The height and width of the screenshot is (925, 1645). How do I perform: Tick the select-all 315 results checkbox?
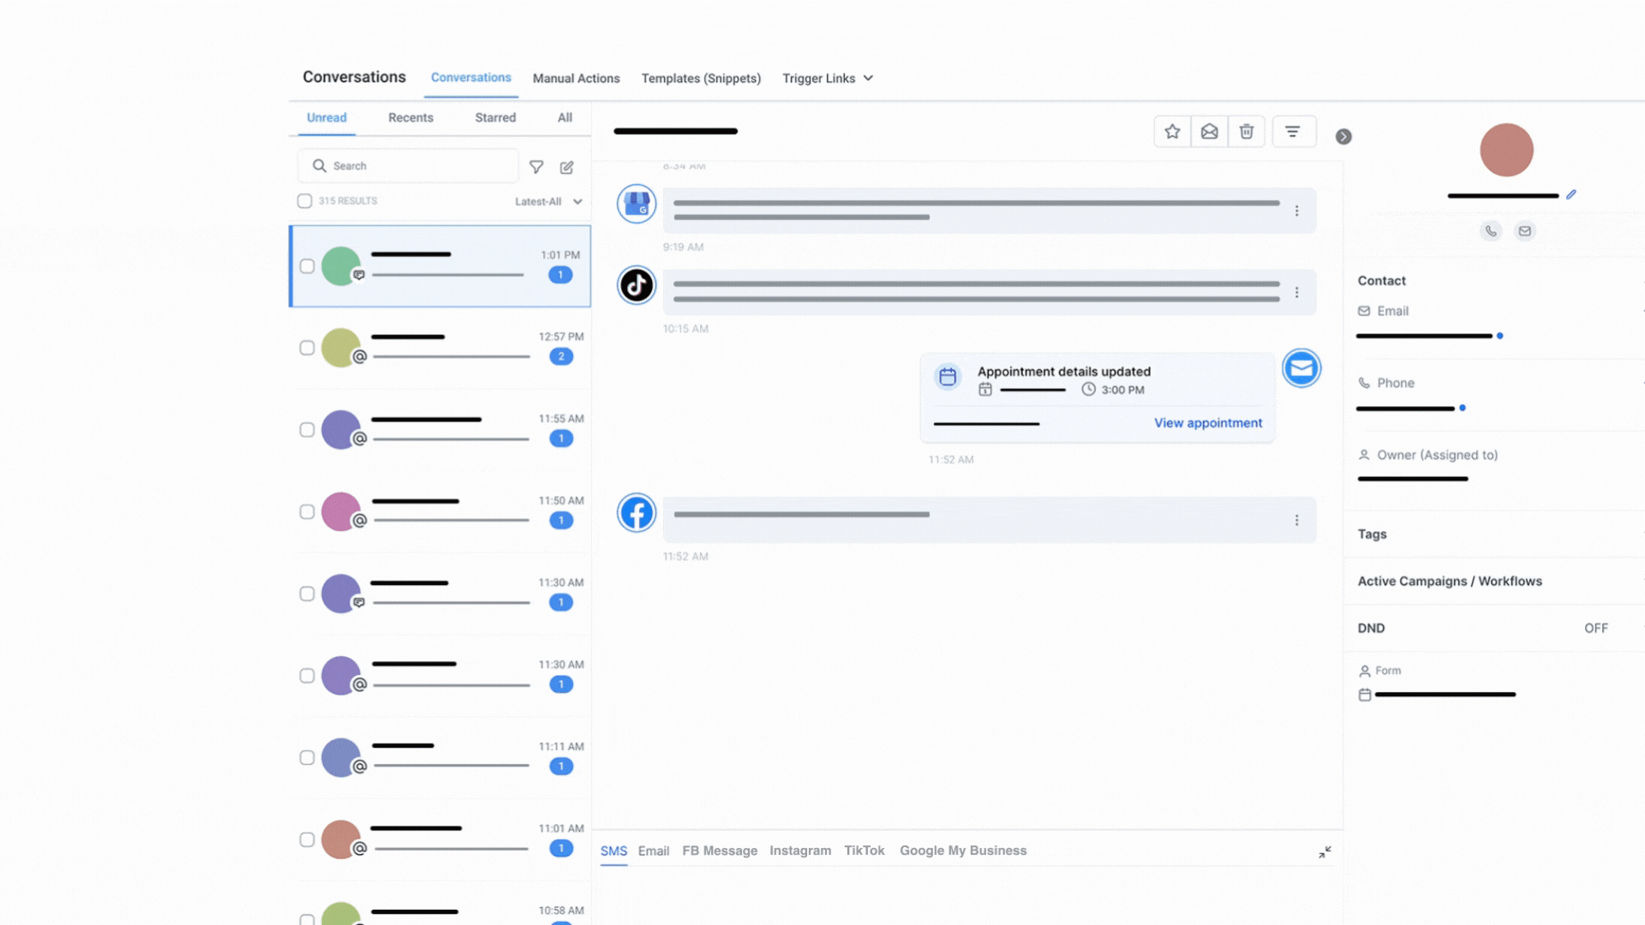point(304,201)
